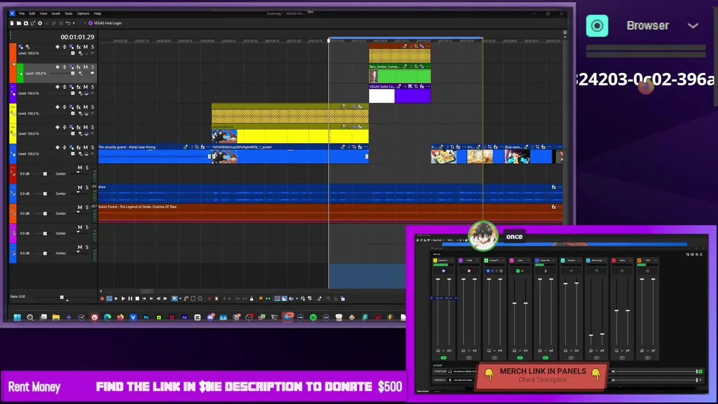Toggle Automatic Crossfades icon
This screenshot has height=404, width=718.
pyautogui.click(x=284, y=299)
